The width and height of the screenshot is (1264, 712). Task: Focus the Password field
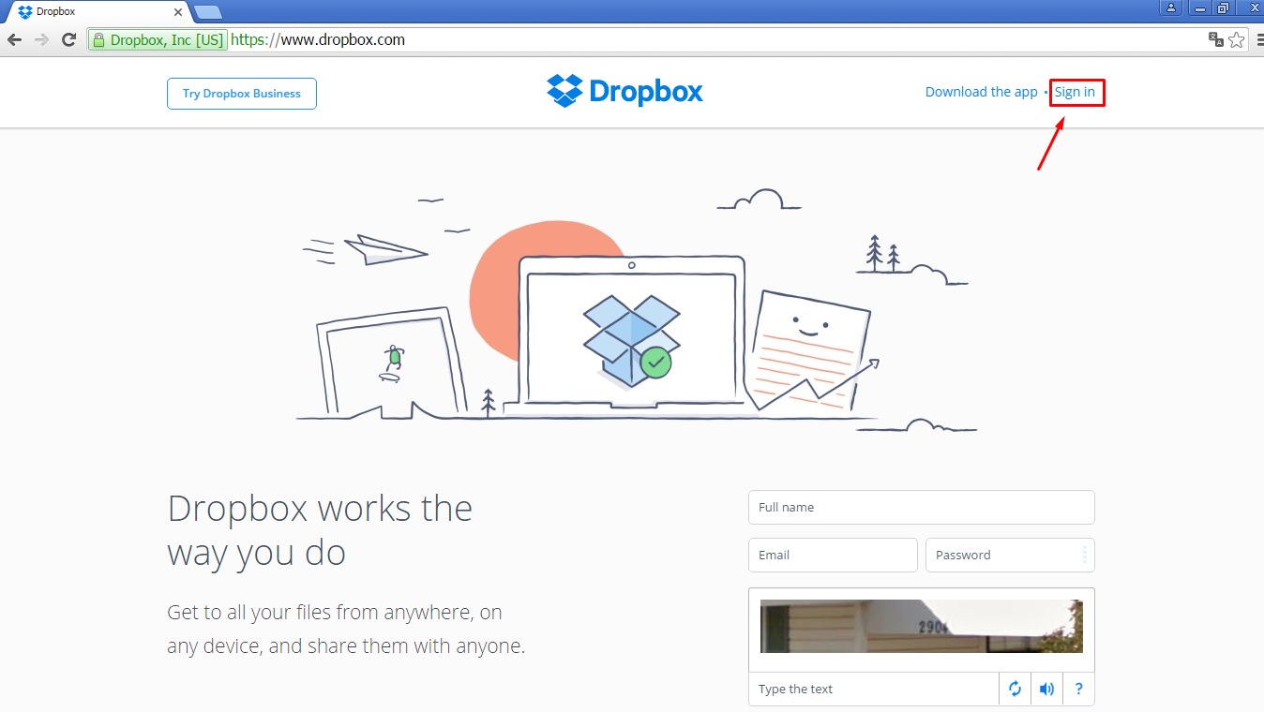click(1010, 555)
